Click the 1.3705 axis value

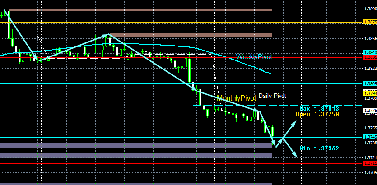[x=371, y=172]
